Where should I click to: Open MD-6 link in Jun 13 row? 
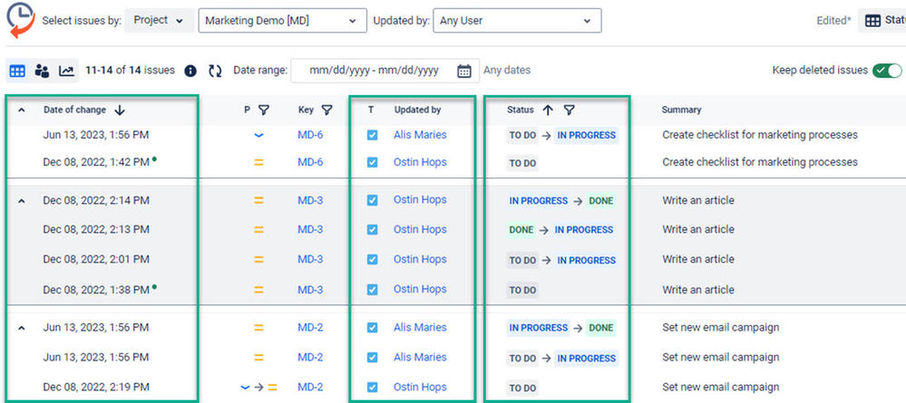tap(310, 135)
